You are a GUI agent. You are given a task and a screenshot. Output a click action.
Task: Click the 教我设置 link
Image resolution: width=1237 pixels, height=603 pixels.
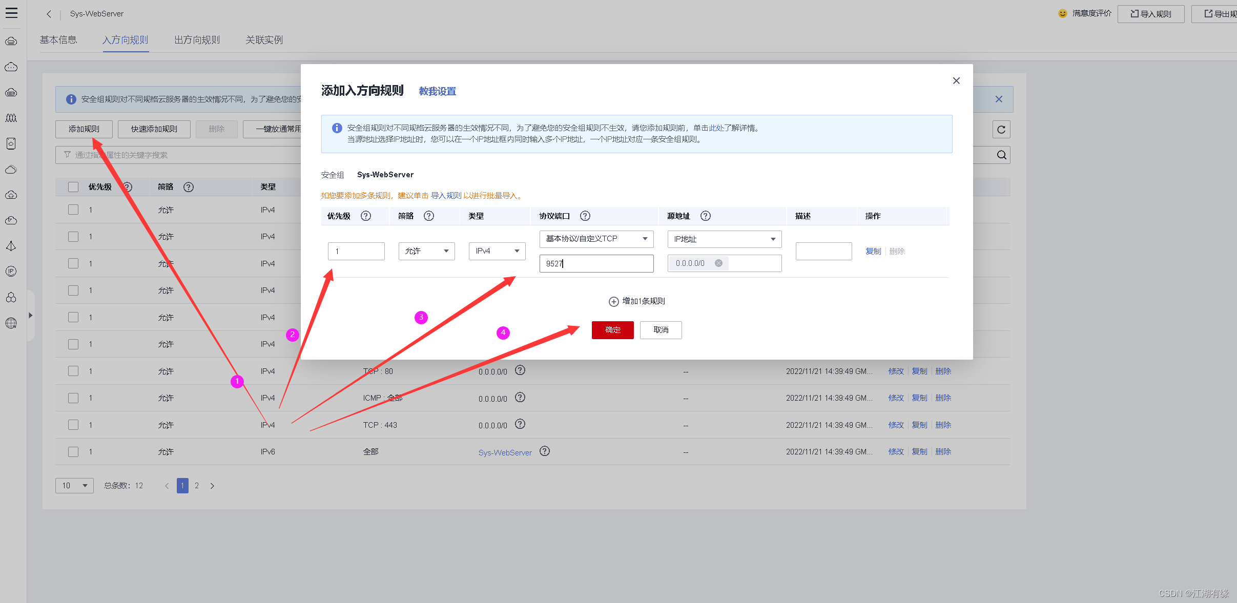click(x=437, y=91)
